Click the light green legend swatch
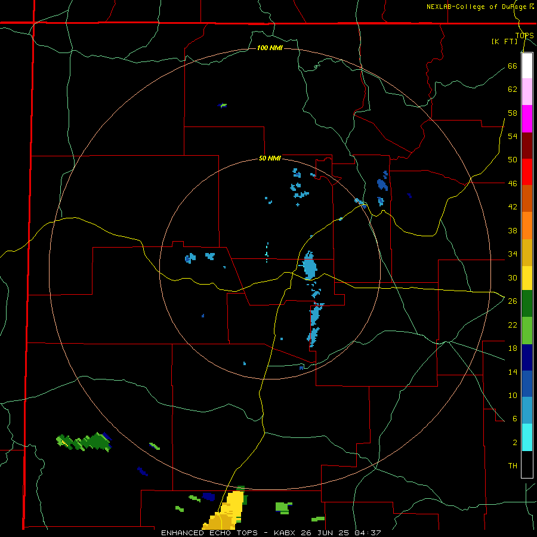 (x=527, y=331)
